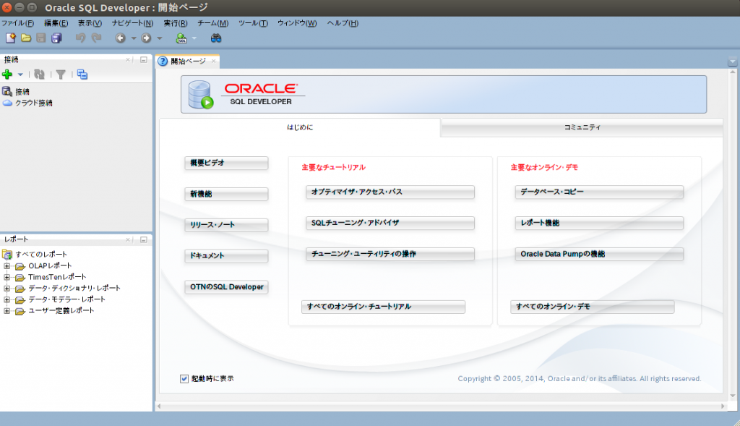Close the 接続 panel with its X
This screenshot has height=426, width=740.
click(x=128, y=60)
